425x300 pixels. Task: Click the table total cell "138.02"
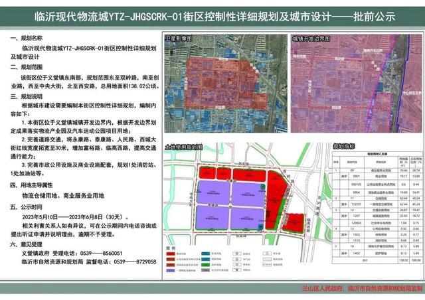pos(403,260)
